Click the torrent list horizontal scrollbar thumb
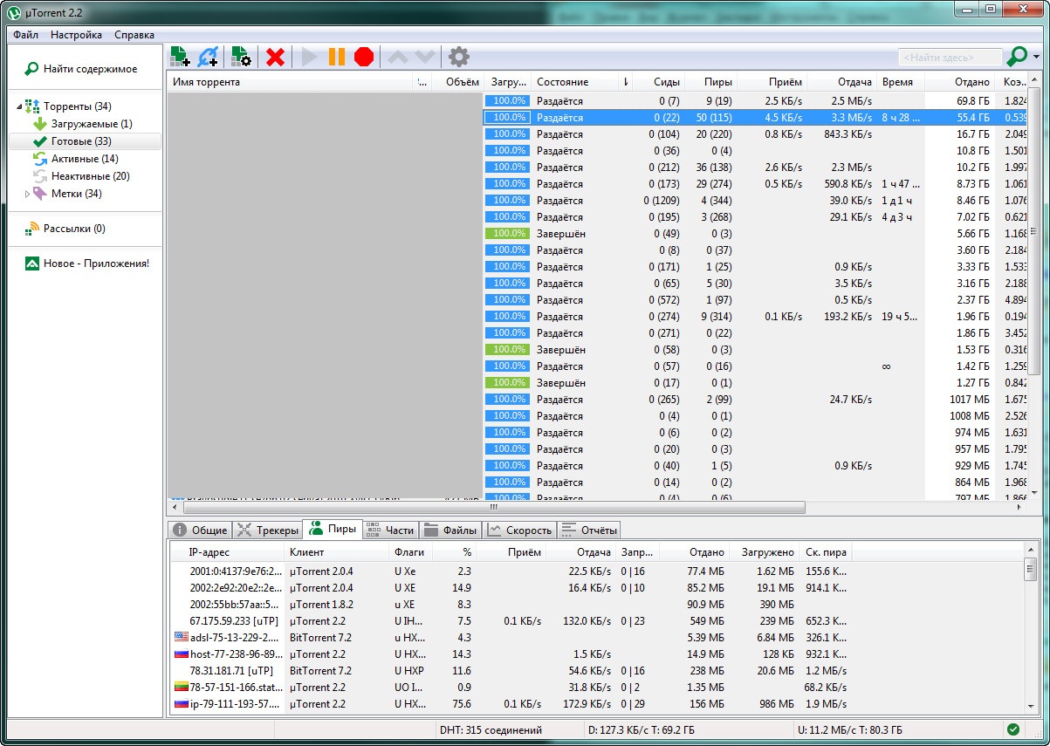This screenshot has width=1050, height=746. [x=494, y=507]
